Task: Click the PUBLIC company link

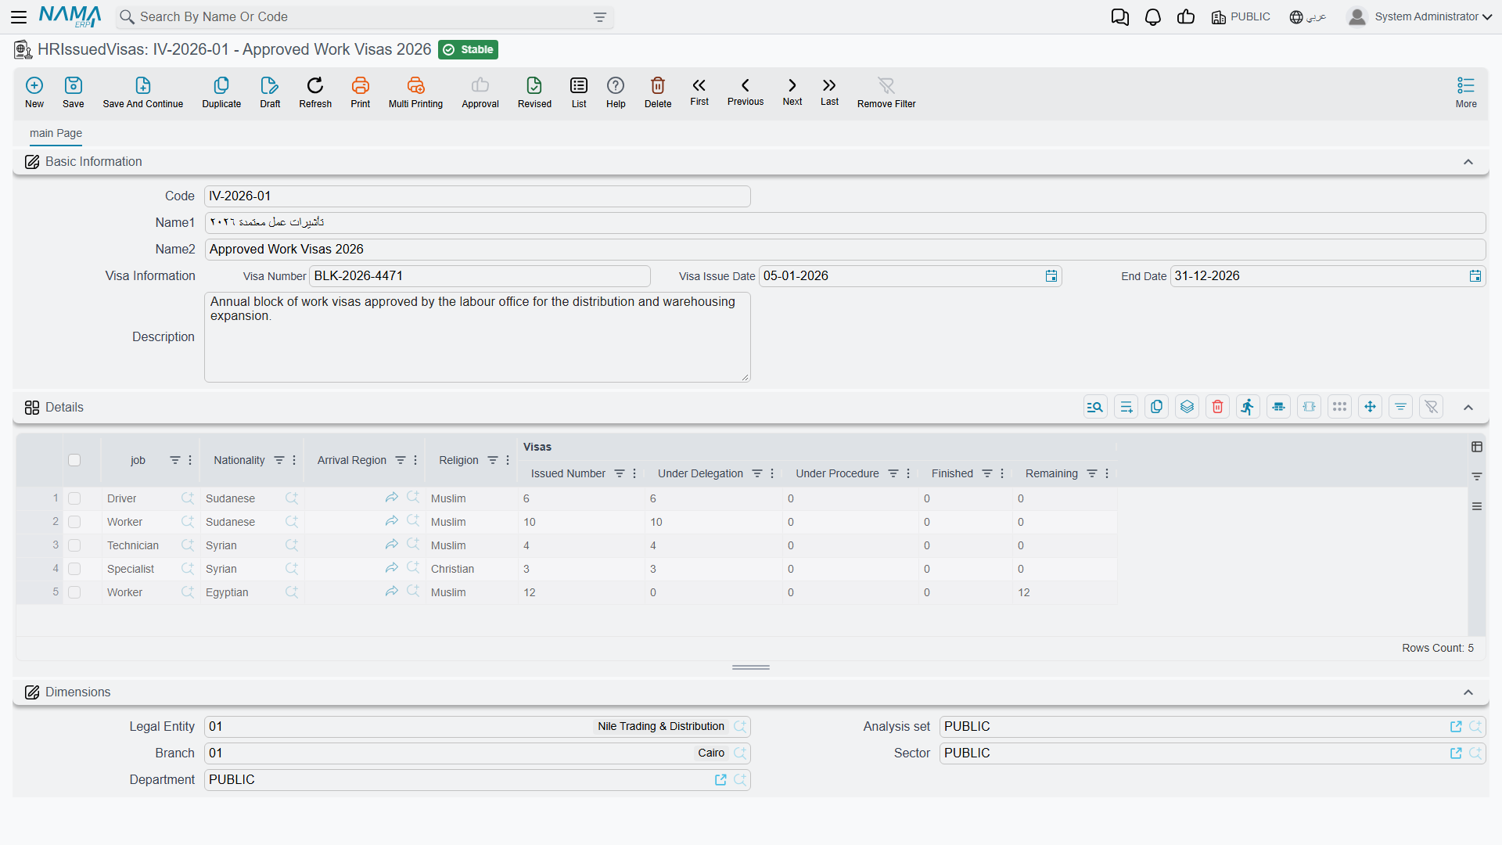Action: (x=1241, y=16)
